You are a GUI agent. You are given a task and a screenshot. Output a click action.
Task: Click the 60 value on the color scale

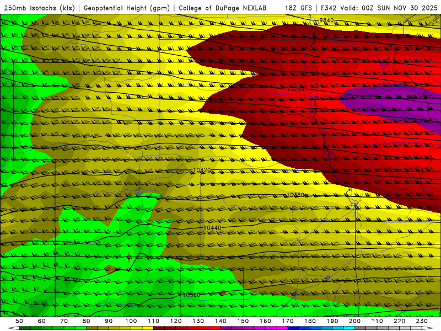[x=42, y=321]
